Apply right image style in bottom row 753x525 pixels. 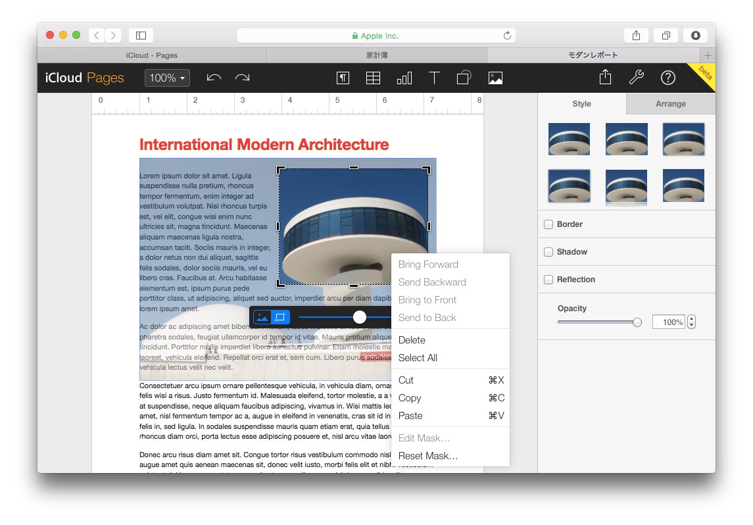click(x=683, y=186)
